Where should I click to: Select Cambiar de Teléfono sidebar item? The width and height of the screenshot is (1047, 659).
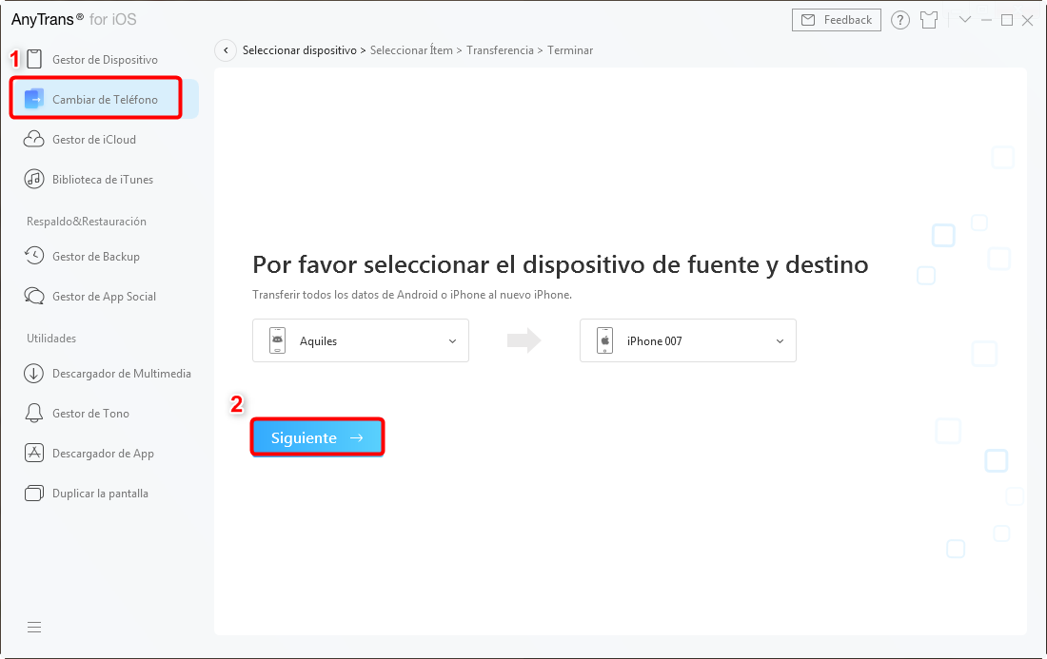click(x=105, y=100)
